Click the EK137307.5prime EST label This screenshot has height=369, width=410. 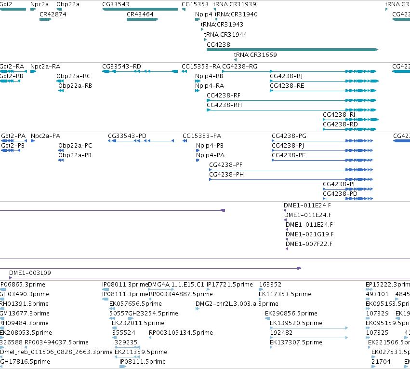coord(296,343)
